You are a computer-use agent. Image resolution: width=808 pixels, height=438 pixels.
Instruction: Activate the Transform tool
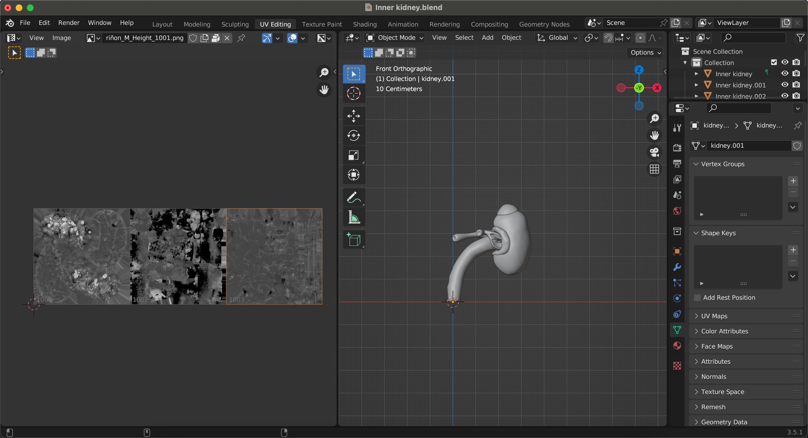353,175
